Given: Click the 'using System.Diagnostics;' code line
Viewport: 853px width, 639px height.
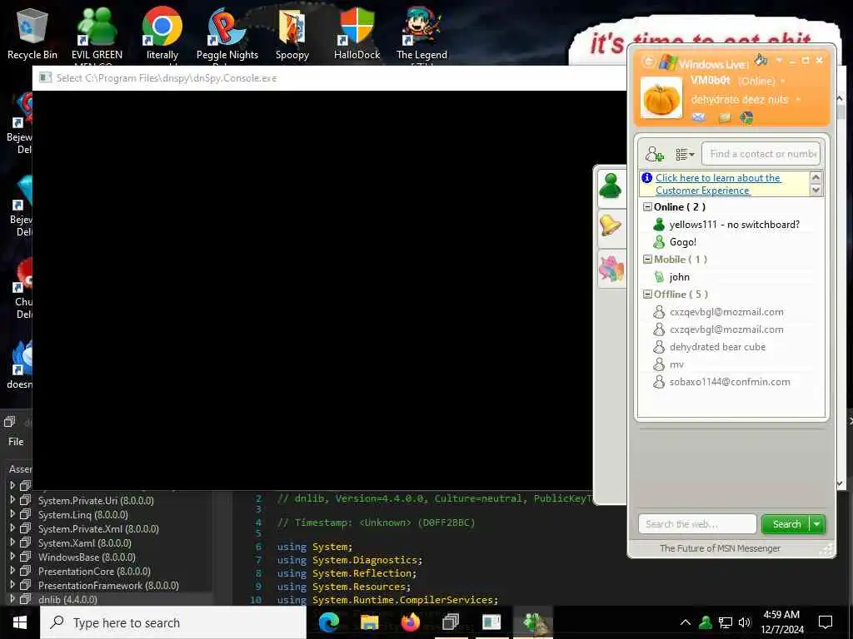Looking at the screenshot, I should pyautogui.click(x=350, y=560).
